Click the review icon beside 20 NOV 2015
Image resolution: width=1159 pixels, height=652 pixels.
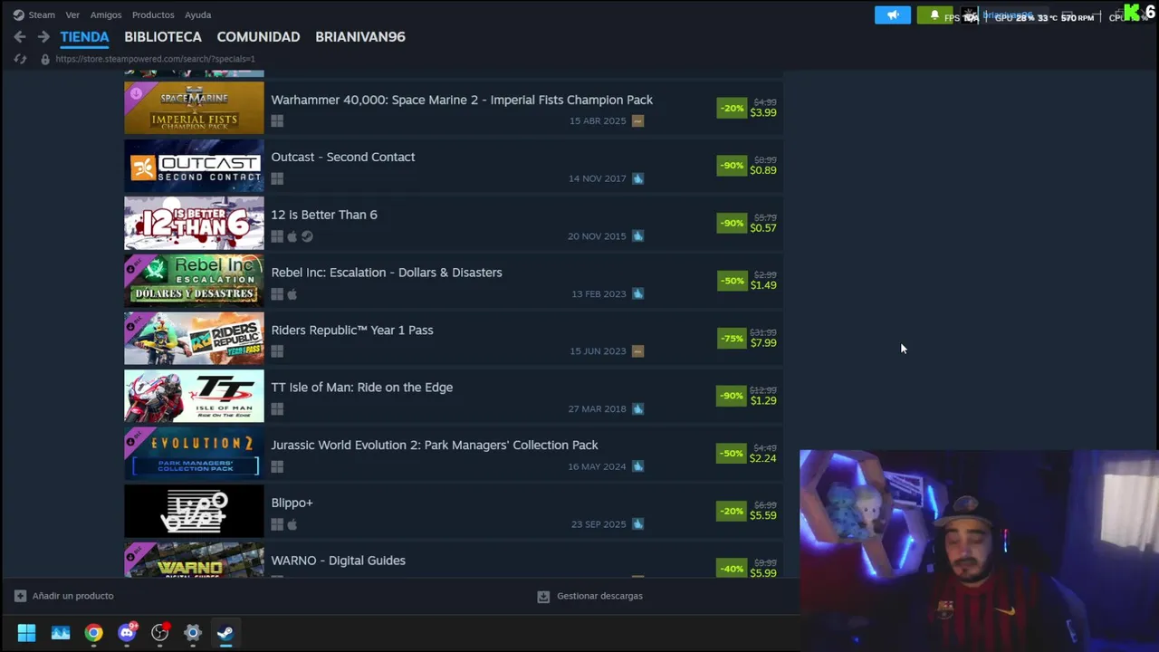pos(637,236)
